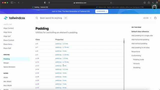Select Padding in the Spacing section
The image size is (160, 90).
coord(16,59)
